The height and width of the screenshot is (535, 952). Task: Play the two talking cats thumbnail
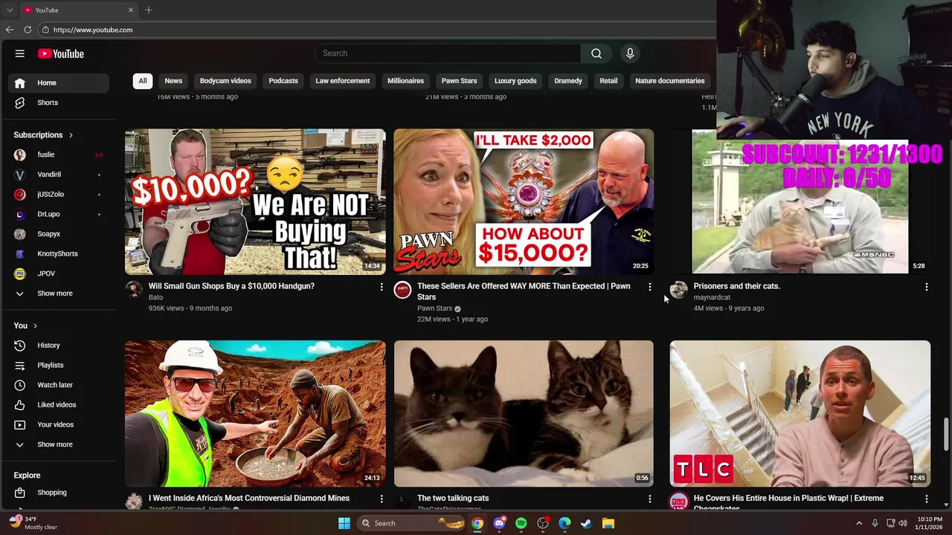click(524, 413)
